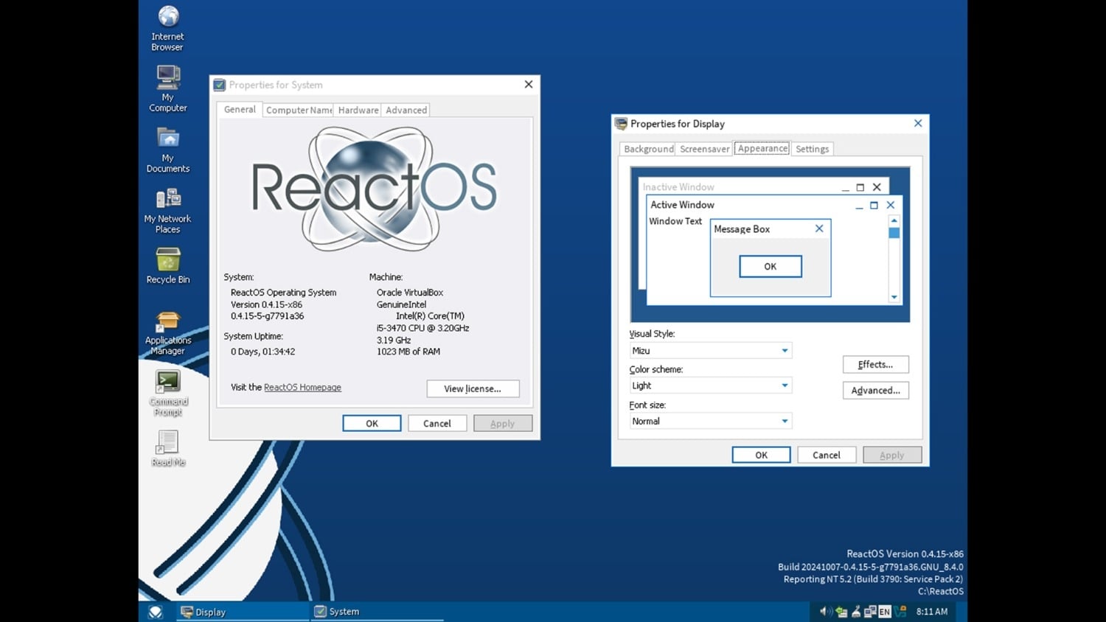Open the Screensaver tab

point(704,149)
